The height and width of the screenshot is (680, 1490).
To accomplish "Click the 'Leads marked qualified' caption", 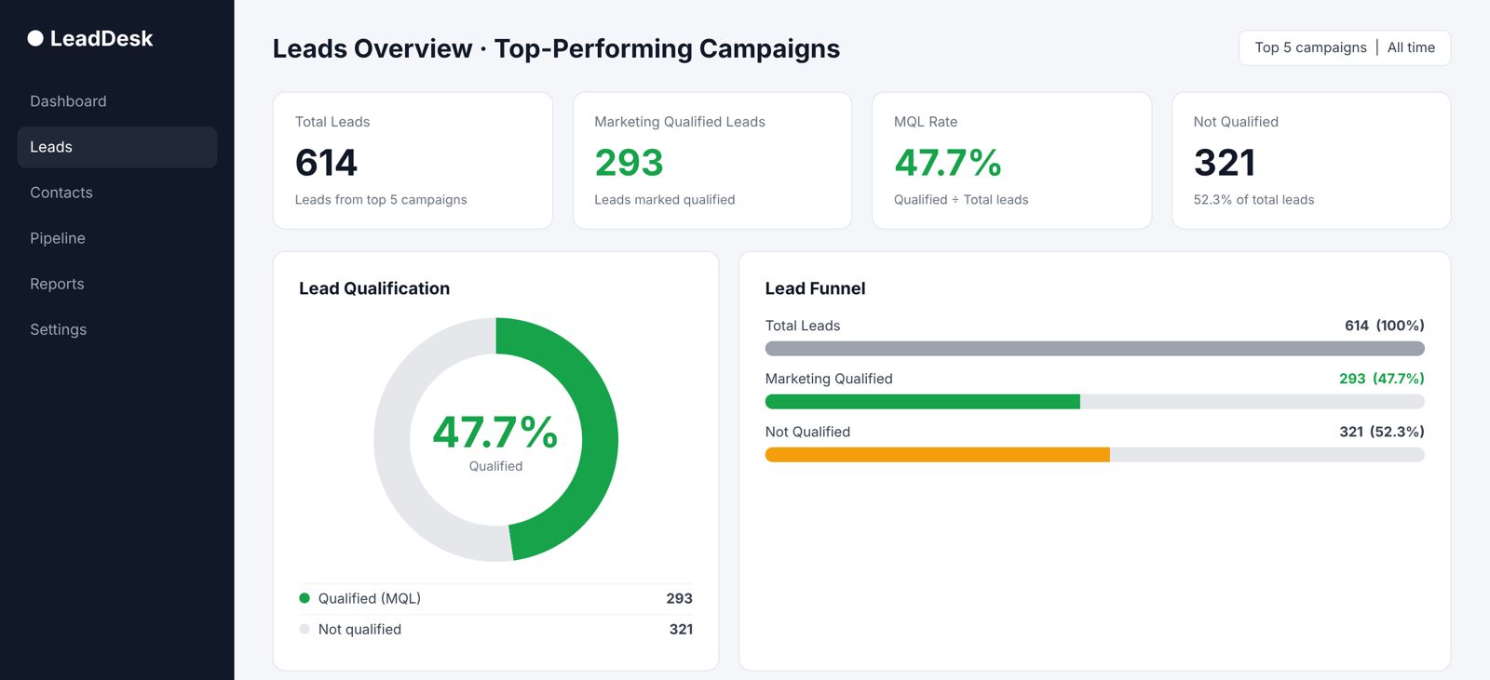I will (665, 200).
